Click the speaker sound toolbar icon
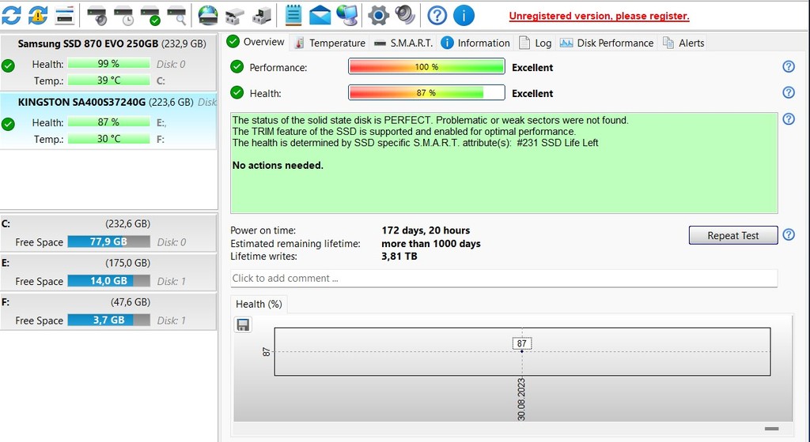Screen dimensions: 810x442 (x=405, y=15)
